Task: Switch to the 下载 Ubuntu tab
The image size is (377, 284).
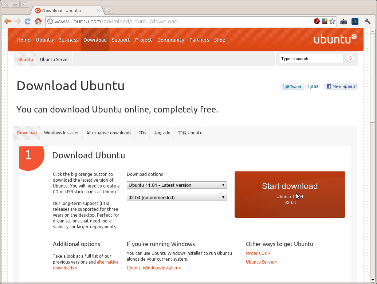Action: [x=190, y=133]
